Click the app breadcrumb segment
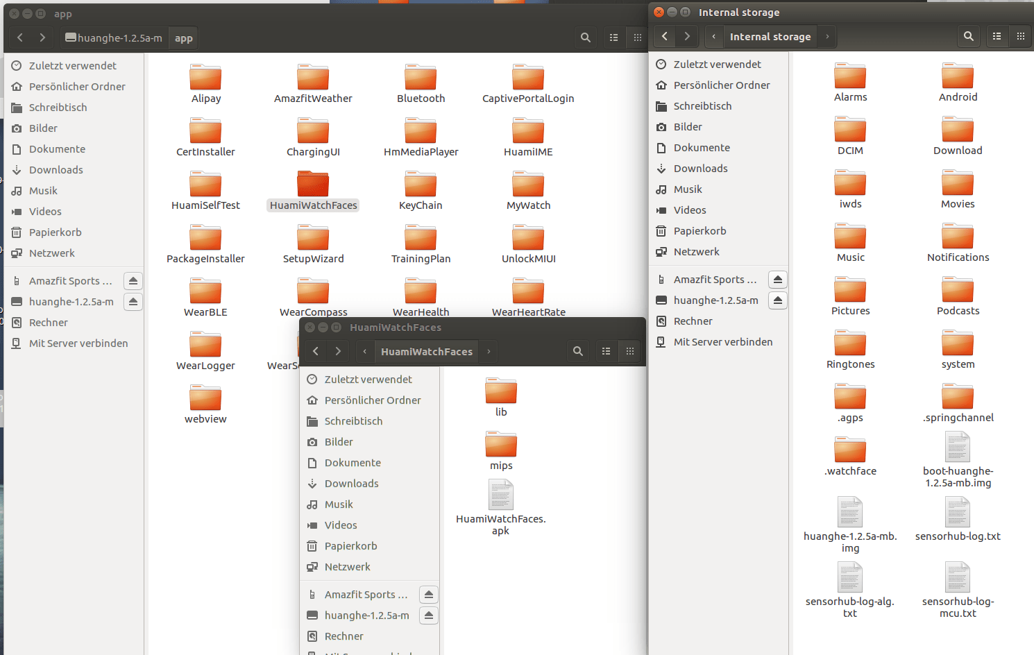The height and width of the screenshot is (655, 1034). (x=184, y=38)
